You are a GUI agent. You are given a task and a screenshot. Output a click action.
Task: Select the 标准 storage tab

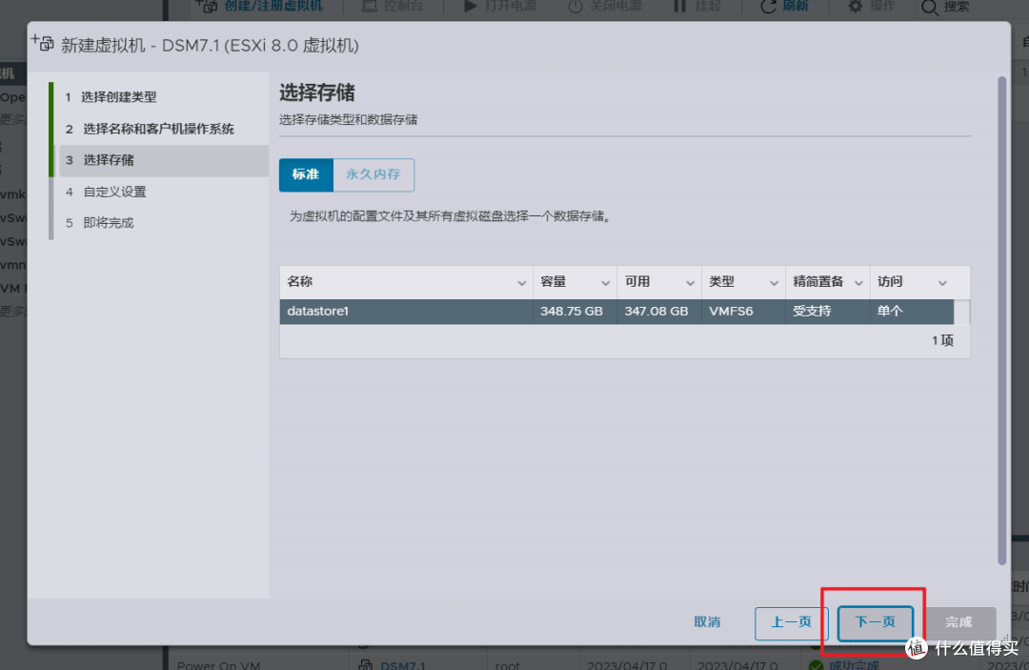click(306, 175)
